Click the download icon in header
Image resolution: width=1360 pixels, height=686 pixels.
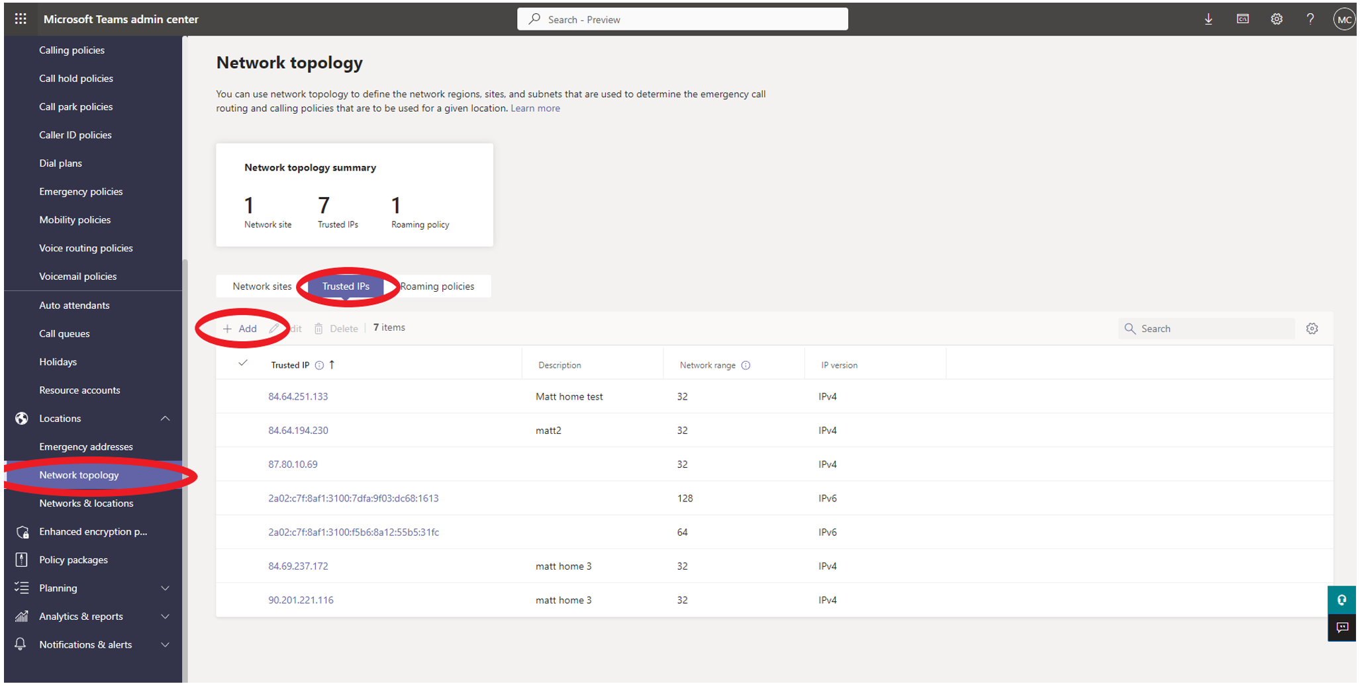[1208, 19]
